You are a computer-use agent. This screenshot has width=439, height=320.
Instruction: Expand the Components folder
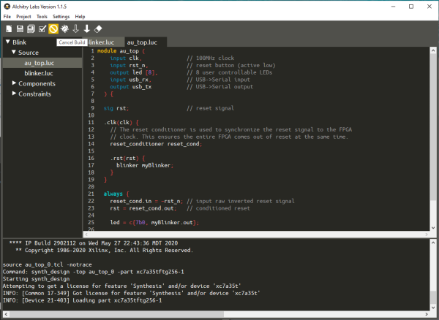[x=14, y=83]
